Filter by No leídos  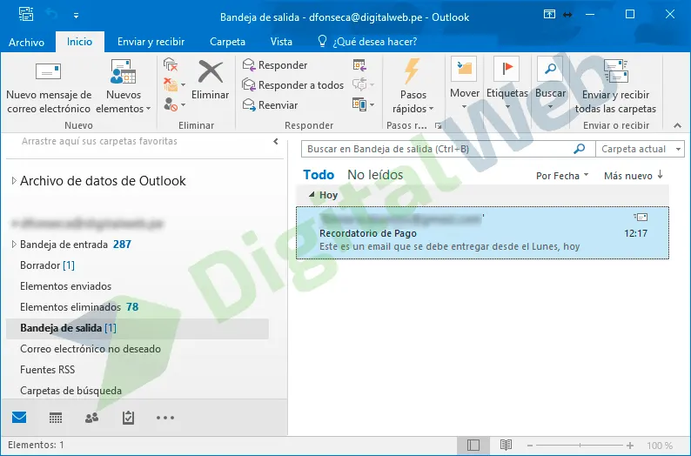pyautogui.click(x=375, y=175)
